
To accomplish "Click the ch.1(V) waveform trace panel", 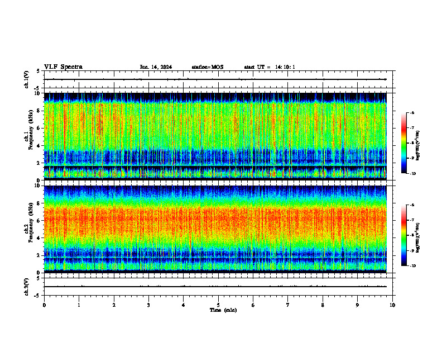I will click(x=218, y=79).
